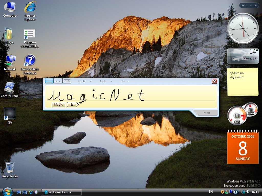Select the Slayer folder icon

click(10, 36)
